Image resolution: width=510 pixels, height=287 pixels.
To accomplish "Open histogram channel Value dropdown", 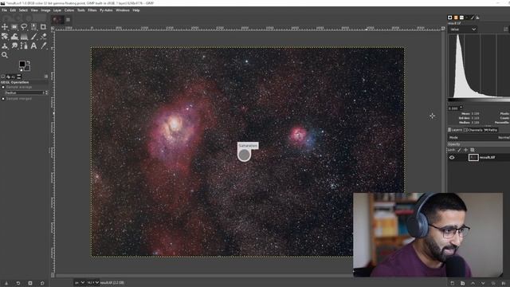I will pos(463,29).
